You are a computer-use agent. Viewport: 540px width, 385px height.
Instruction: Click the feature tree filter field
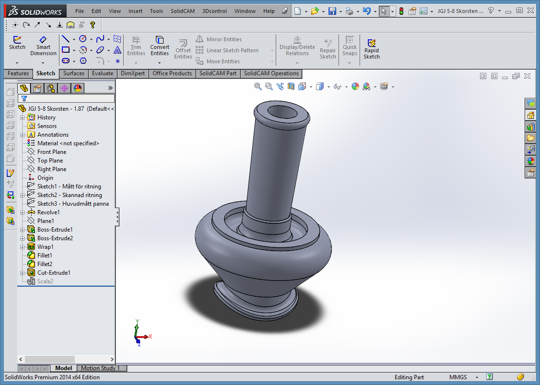66,98
